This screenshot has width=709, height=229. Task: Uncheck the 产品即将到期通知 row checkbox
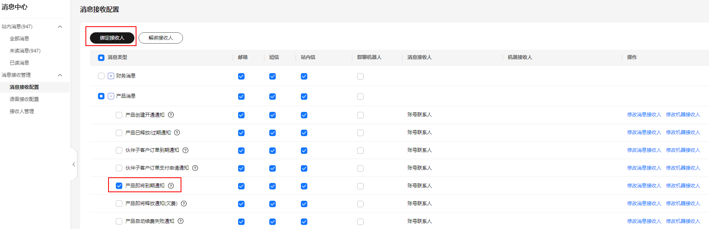tap(119, 186)
